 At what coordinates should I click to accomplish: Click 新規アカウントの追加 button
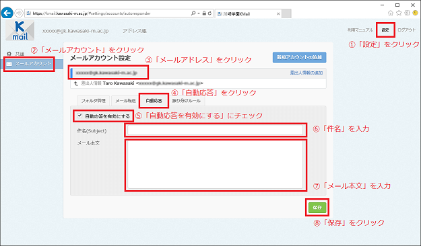coord(299,57)
